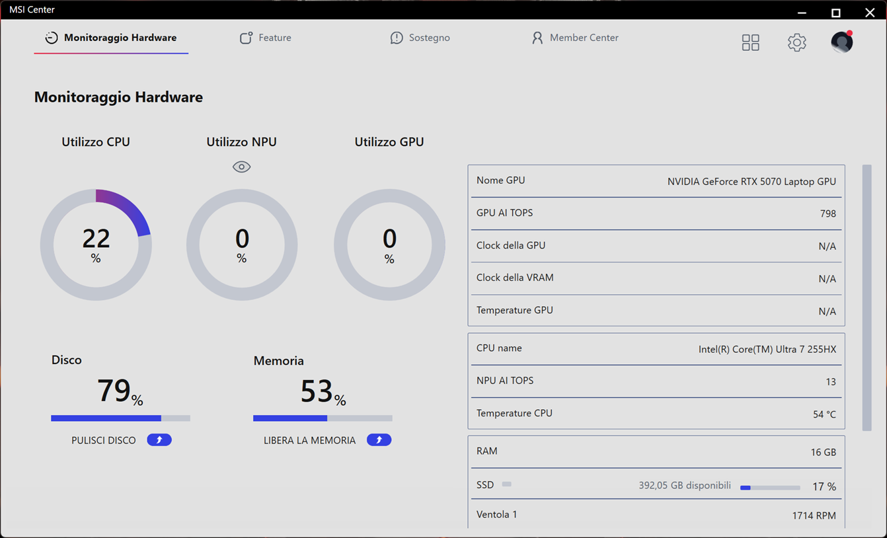
Task: Click the 'Clock della VRAM' row
Action: coord(656,278)
